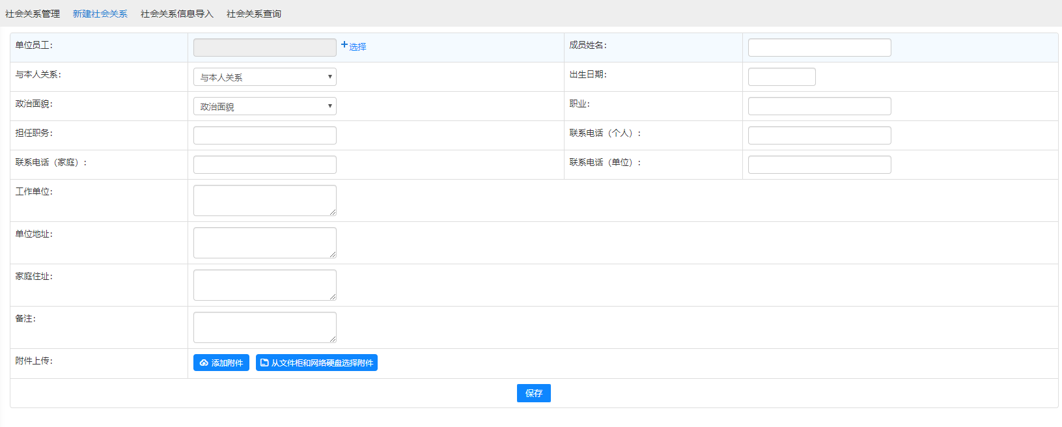Grab the 备注 textarea resize handle

coord(333,339)
